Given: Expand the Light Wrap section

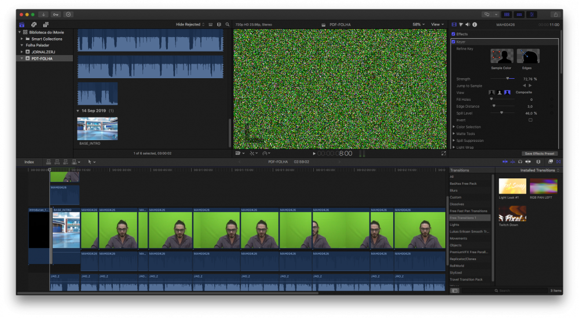Looking at the screenshot, I should point(454,147).
